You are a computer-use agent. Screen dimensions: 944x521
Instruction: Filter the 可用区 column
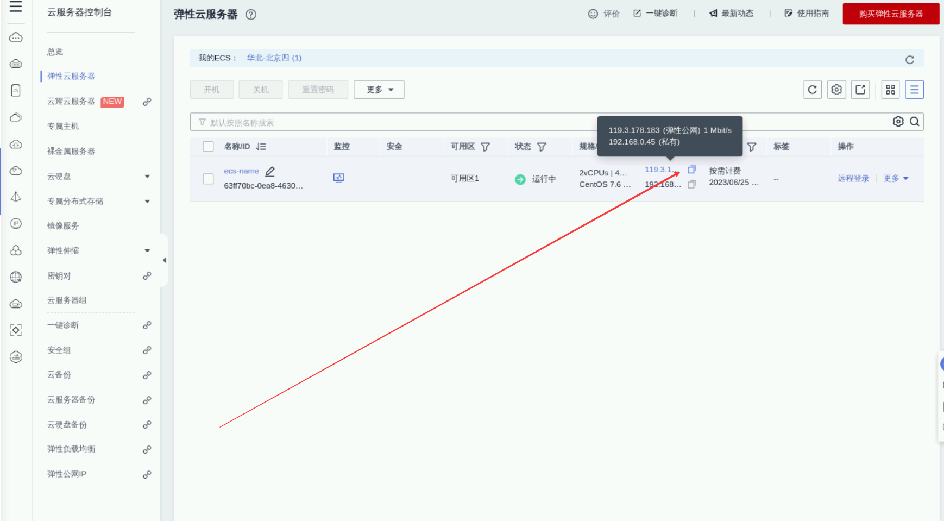tap(486, 147)
